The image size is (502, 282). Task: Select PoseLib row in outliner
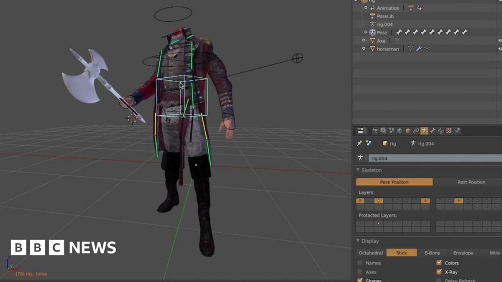[385, 16]
